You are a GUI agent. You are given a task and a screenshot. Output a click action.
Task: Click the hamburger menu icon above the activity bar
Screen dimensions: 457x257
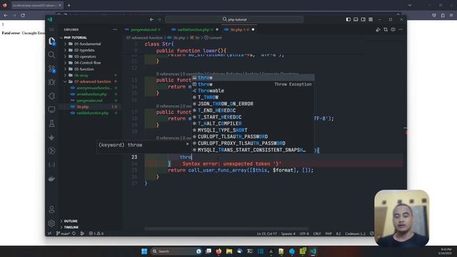coord(51,30)
